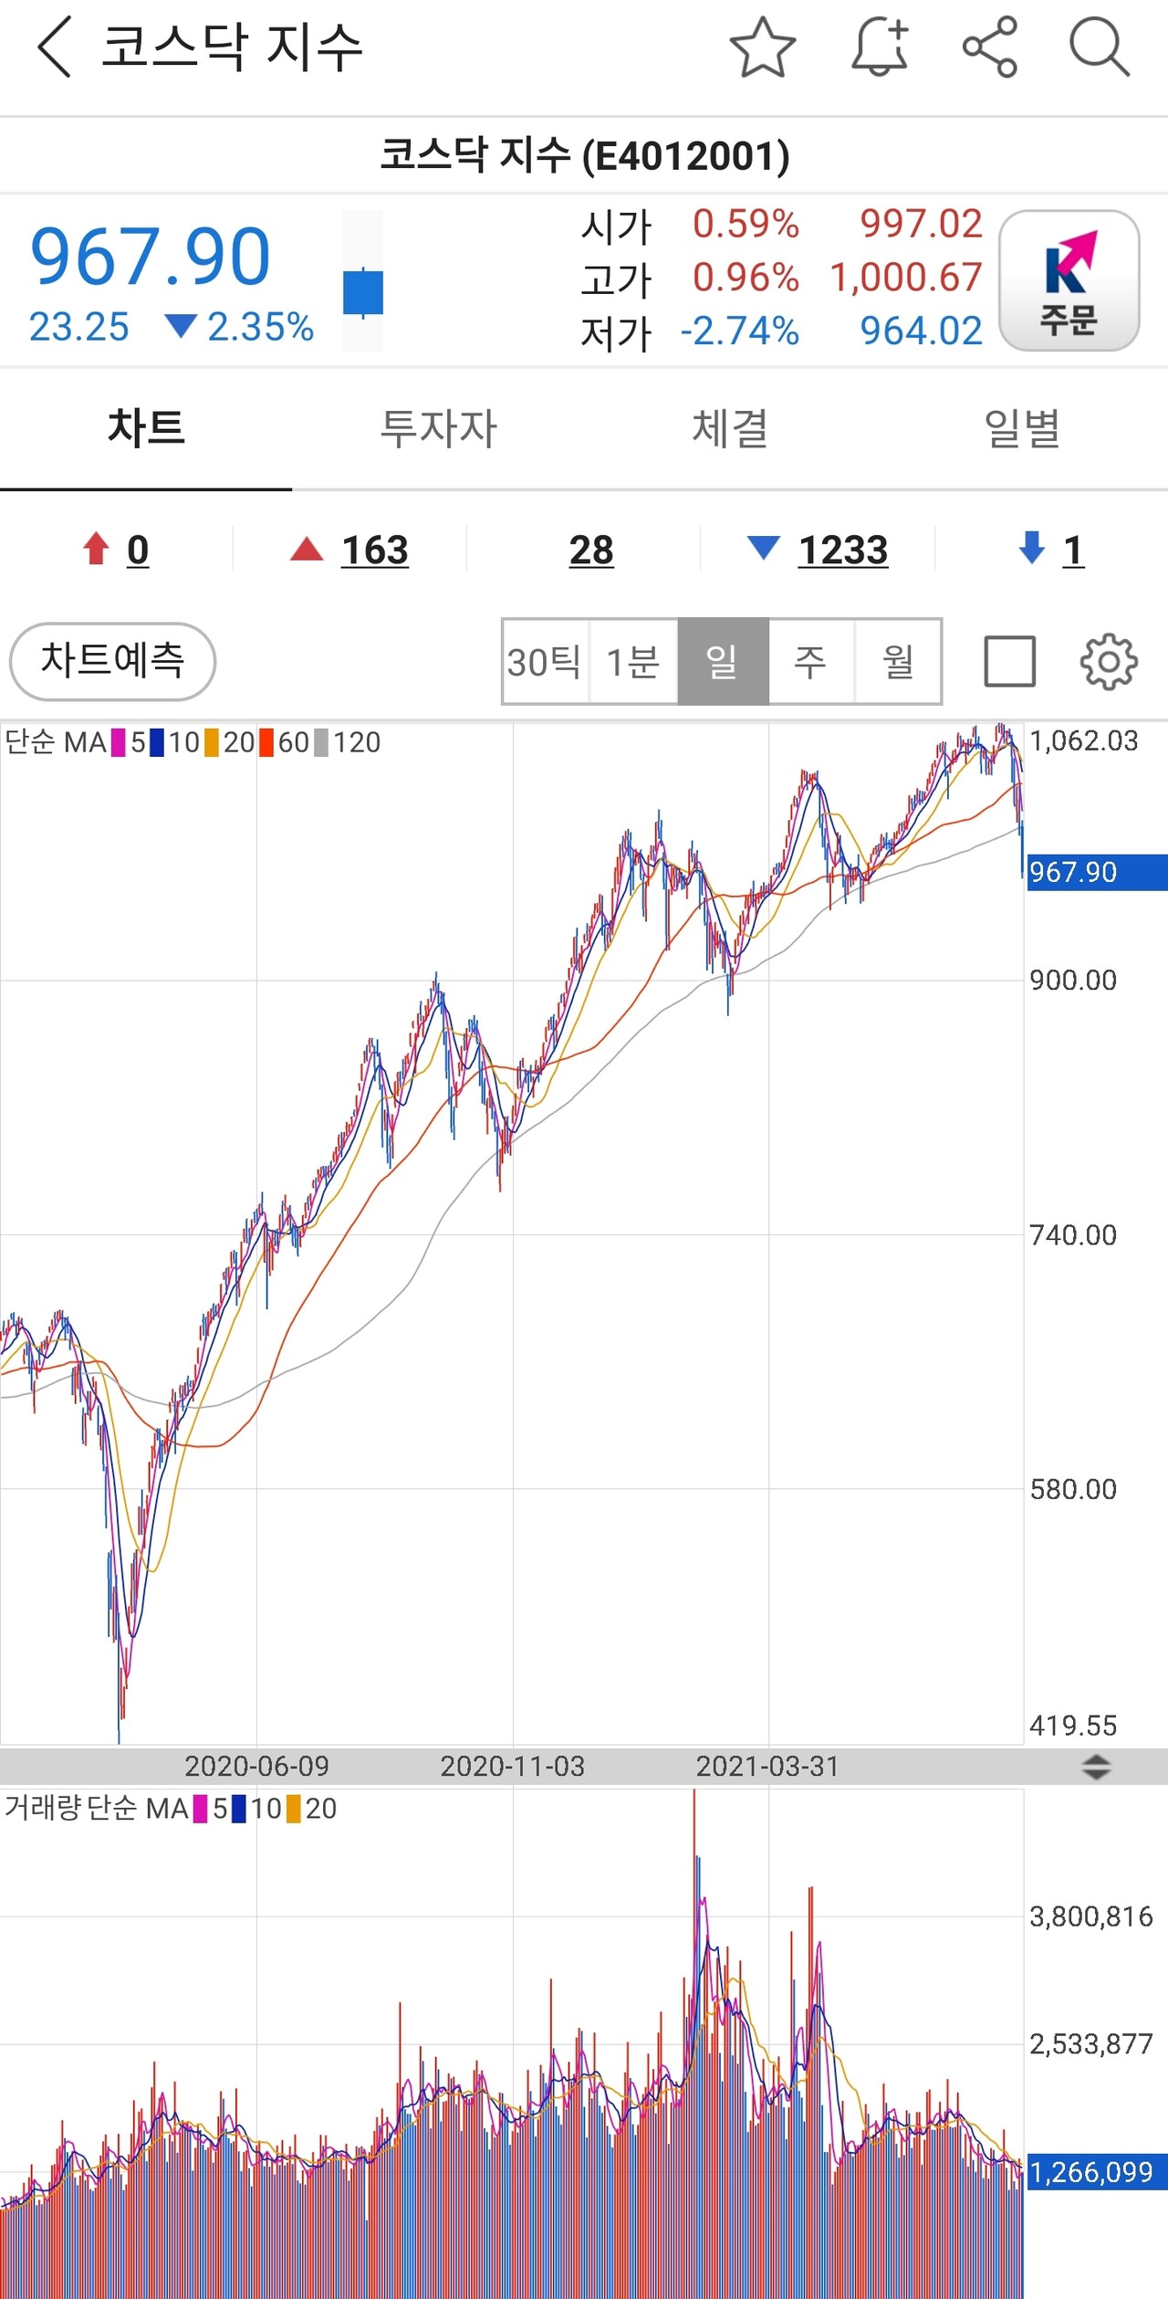
Task: Click the red rising triangle icon
Action: click(307, 549)
